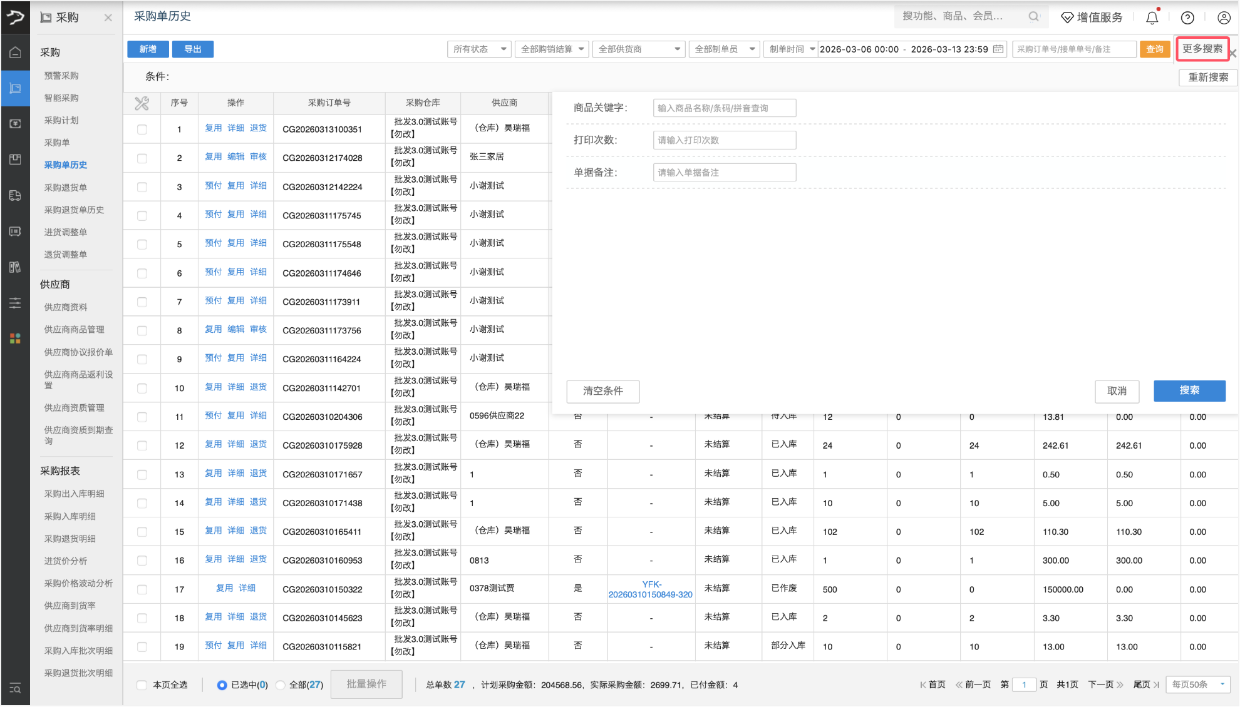
Task: Tick the 本页全选 checkbox
Action: pyautogui.click(x=142, y=685)
